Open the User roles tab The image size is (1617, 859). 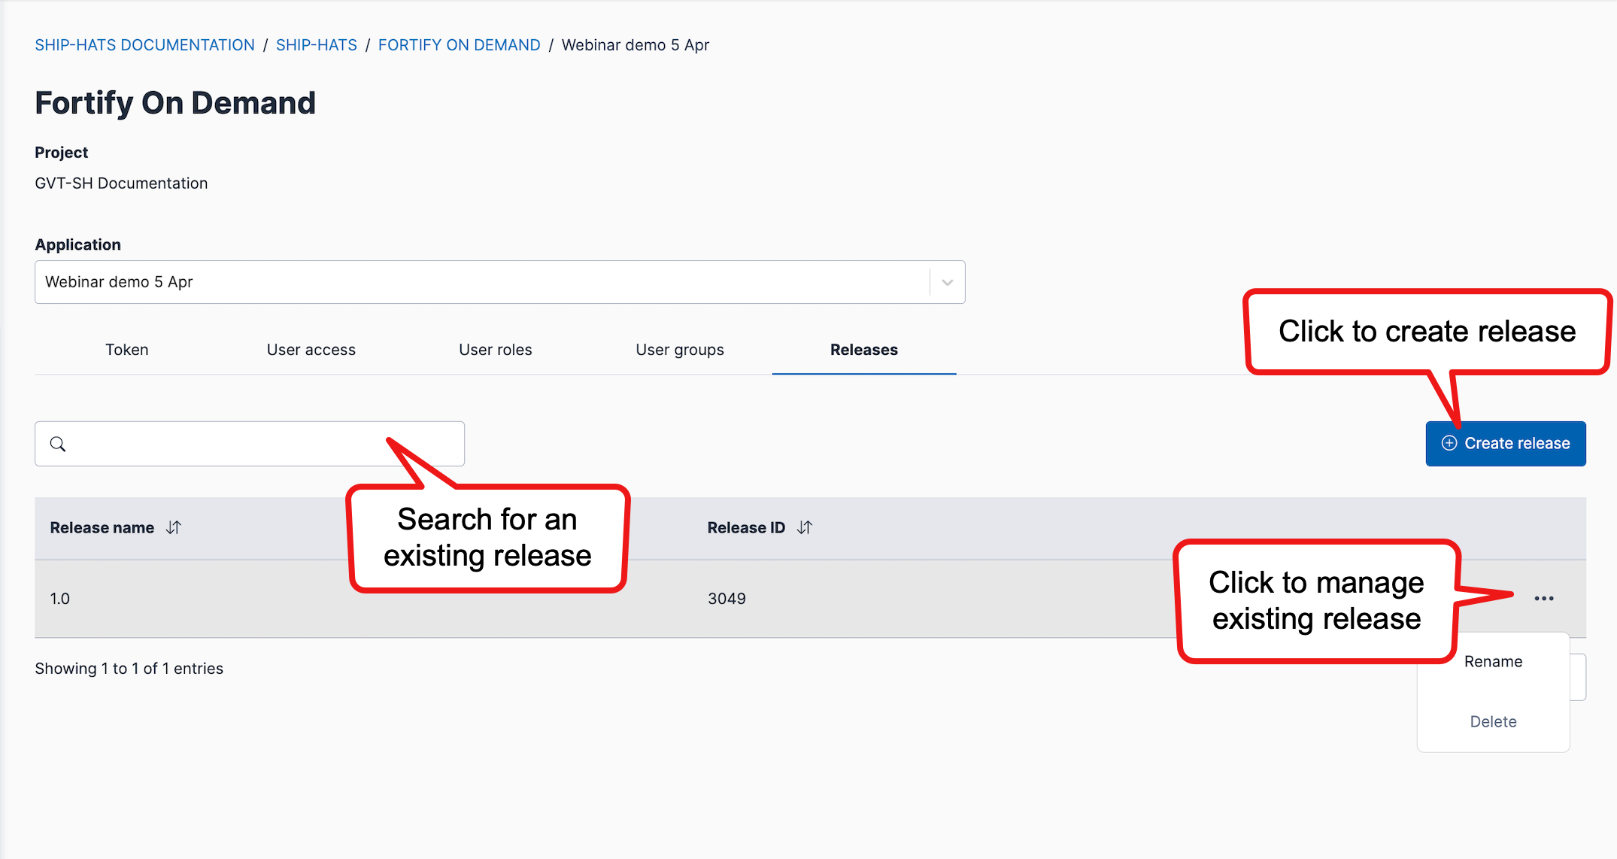(x=496, y=350)
